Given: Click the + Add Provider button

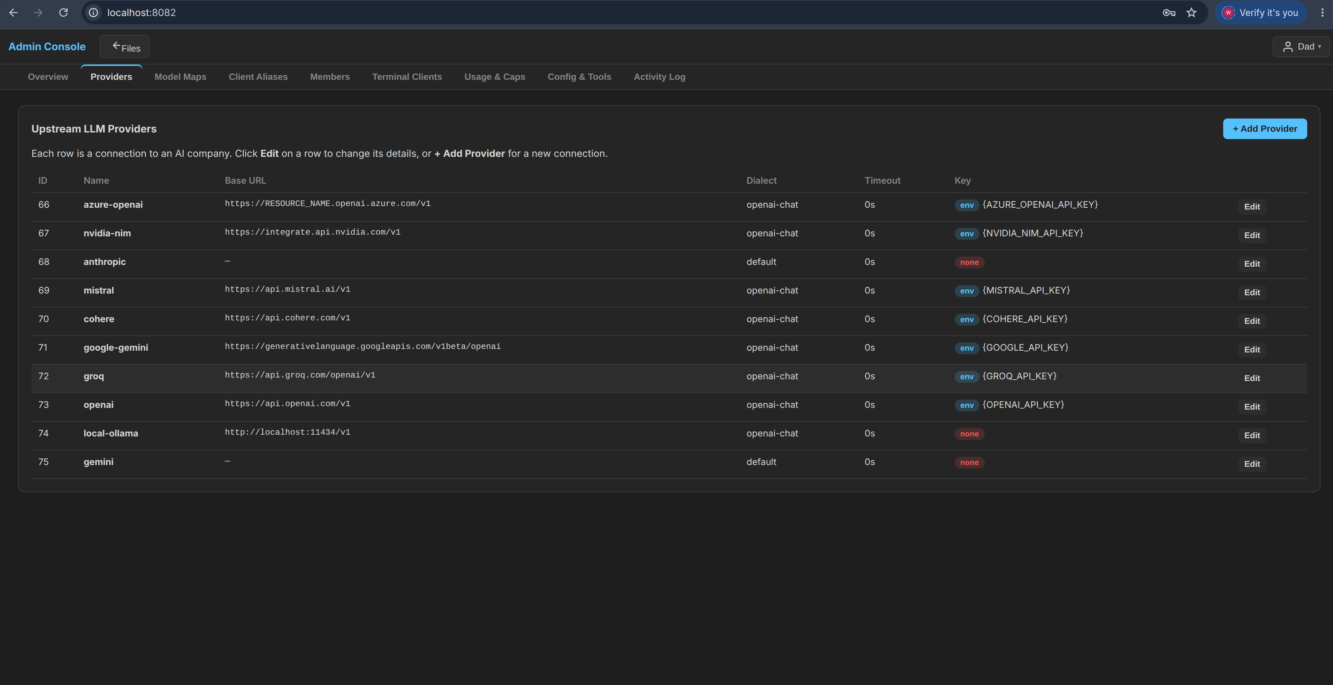Looking at the screenshot, I should 1265,129.
